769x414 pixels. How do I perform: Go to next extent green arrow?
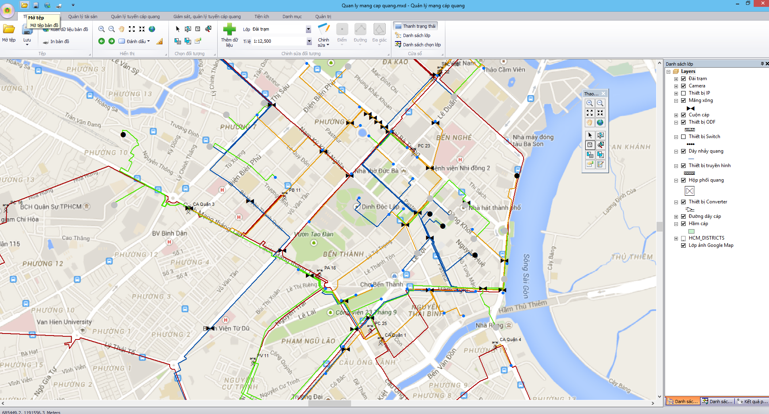click(112, 41)
